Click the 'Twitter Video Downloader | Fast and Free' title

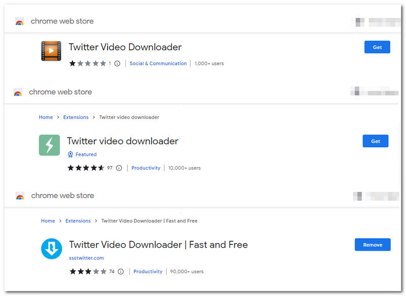click(x=158, y=245)
